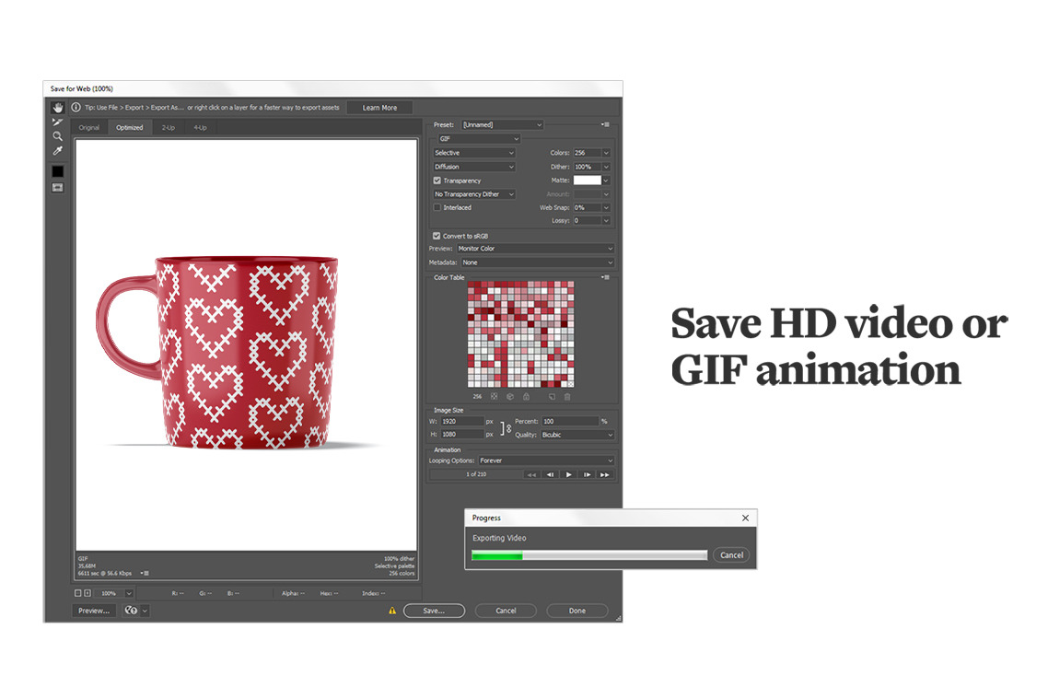This screenshot has height=699, width=1048.
Task: Click the browser preview globe icon
Action: (x=131, y=610)
